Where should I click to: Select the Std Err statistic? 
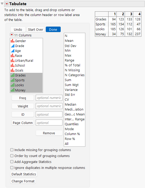pyautogui.click(x=70, y=95)
